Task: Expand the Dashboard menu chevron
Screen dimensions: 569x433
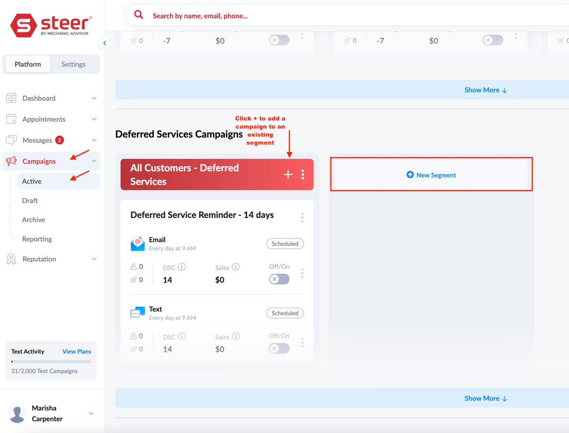Action: [95, 98]
